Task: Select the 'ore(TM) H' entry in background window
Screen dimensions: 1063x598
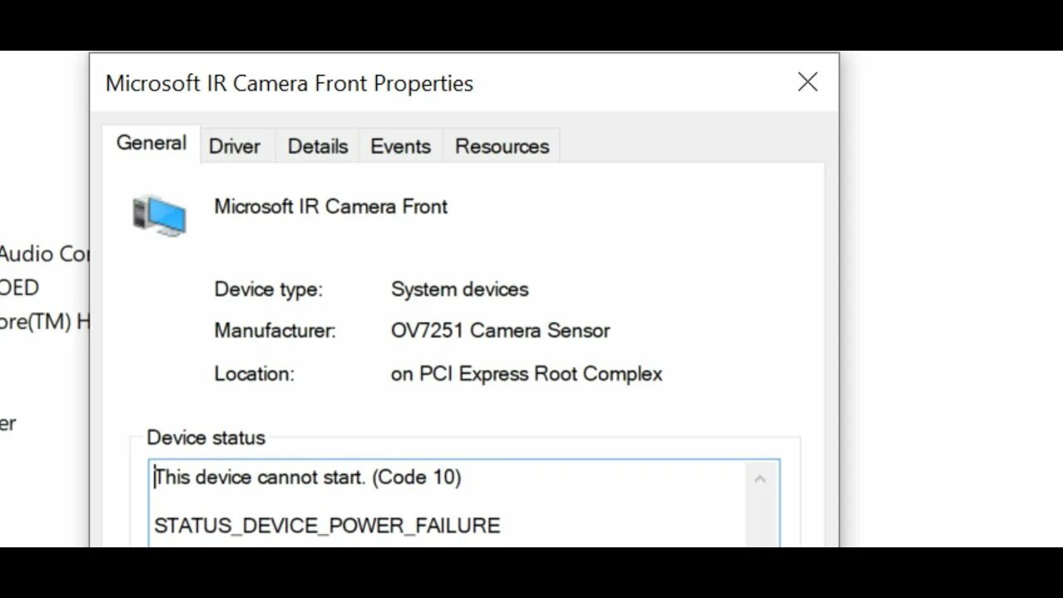Action: 43,321
